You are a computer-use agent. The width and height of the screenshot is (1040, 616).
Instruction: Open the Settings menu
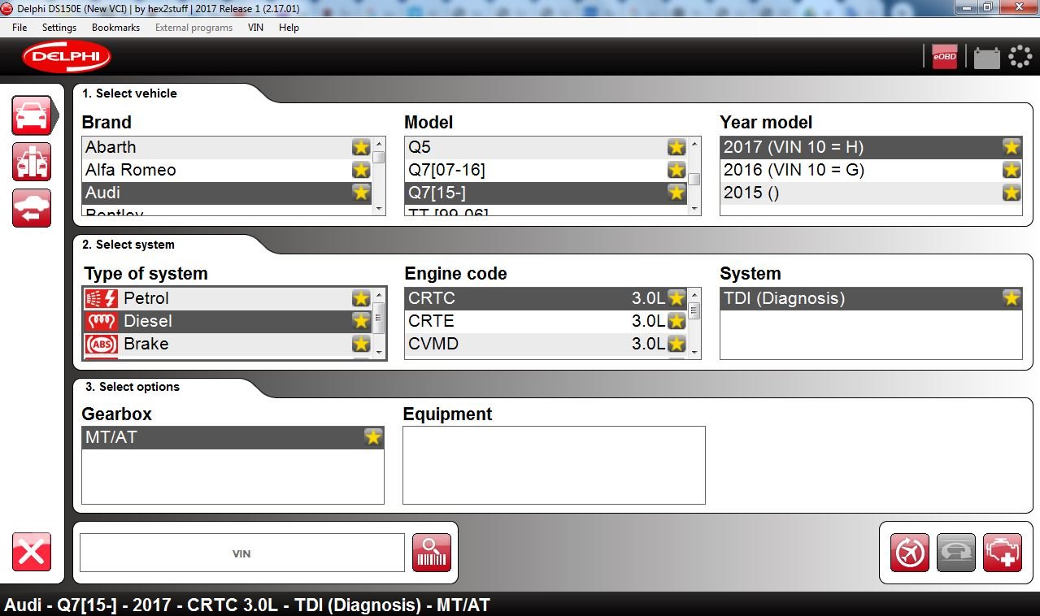[59, 28]
